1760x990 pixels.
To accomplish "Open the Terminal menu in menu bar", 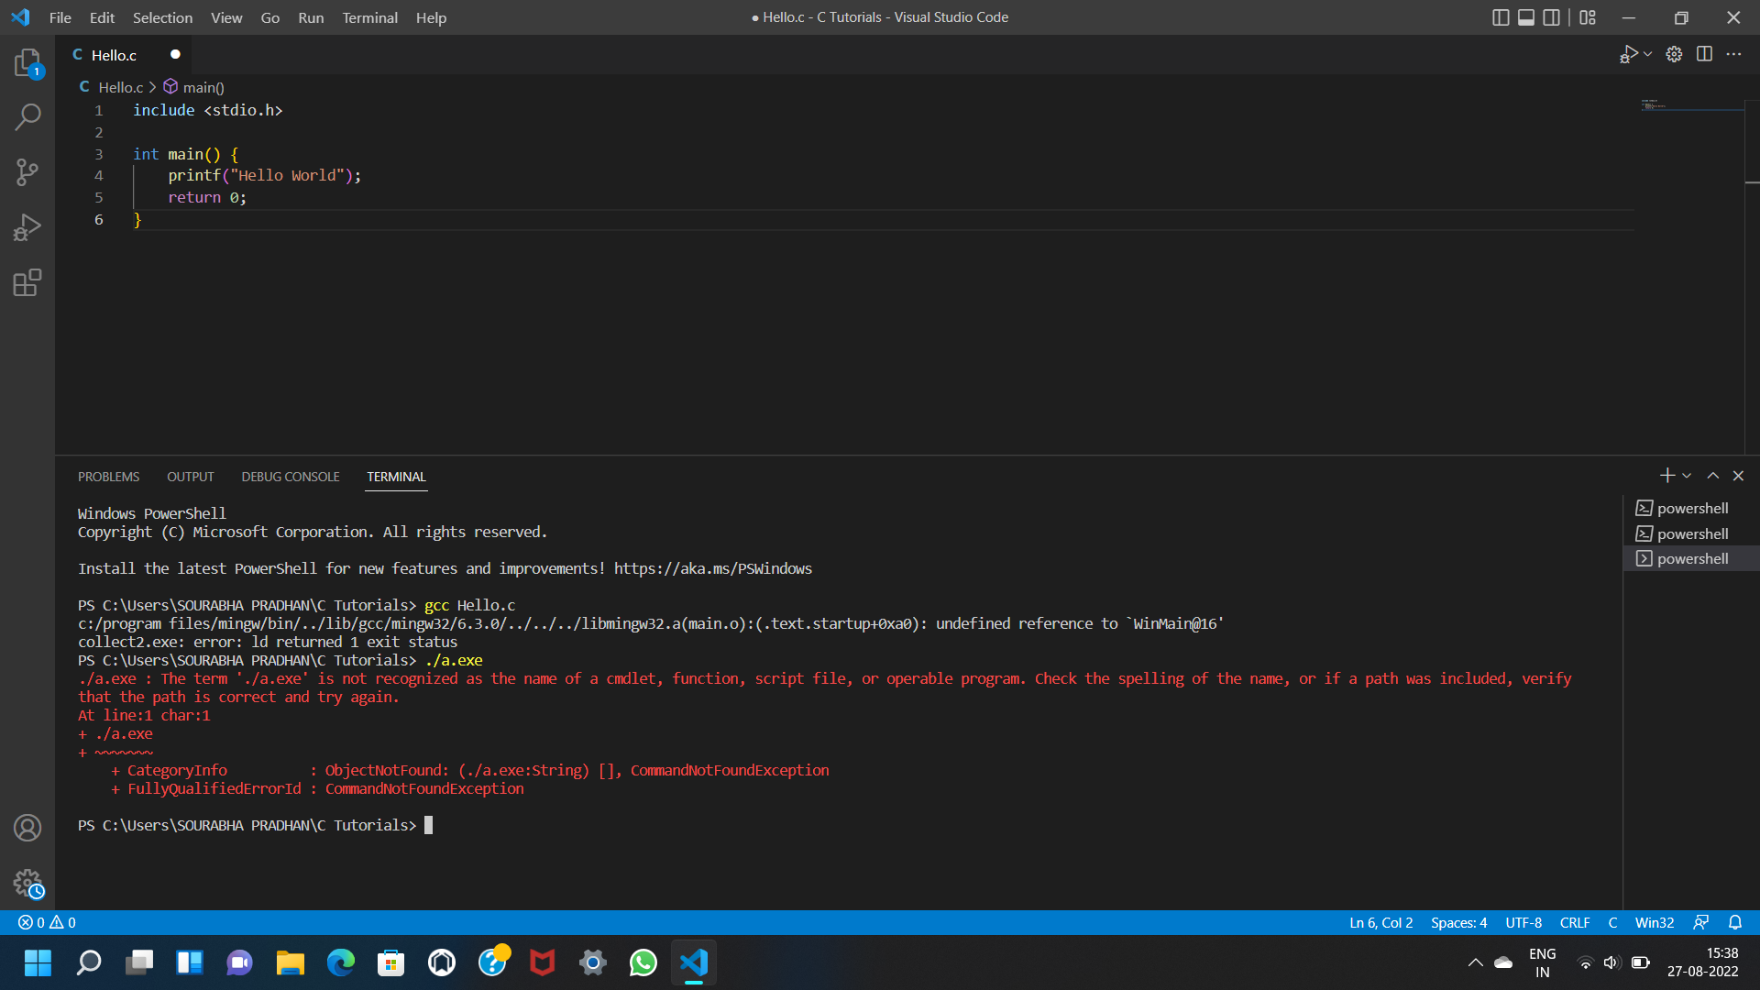I will click(369, 17).
